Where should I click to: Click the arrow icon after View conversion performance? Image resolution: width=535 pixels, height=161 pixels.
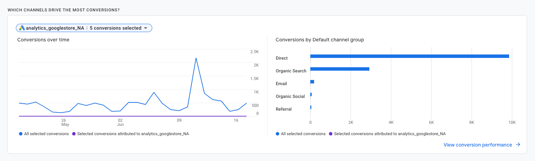point(518,145)
